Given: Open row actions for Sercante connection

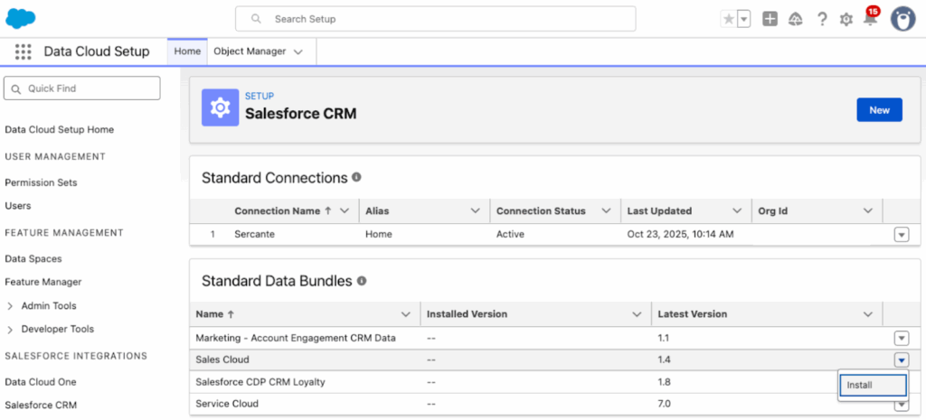Looking at the screenshot, I should [x=902, y=235].
